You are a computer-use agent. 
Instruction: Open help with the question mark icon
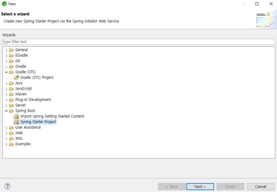click(8, 186)
